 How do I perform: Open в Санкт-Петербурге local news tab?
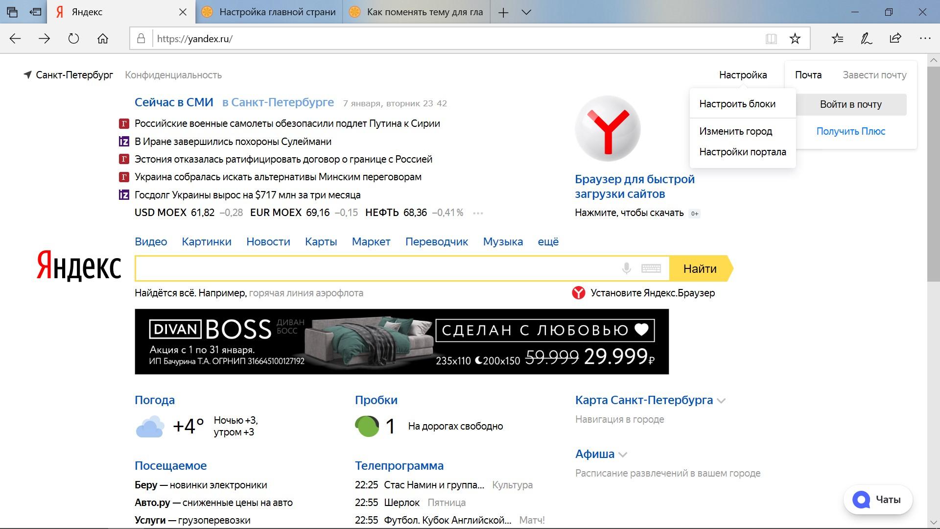pyautogui.click(x=278, y=102)
